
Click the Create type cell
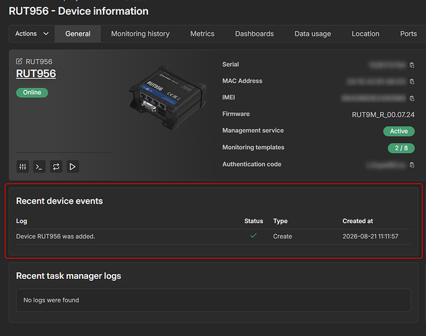click(283, 237)
